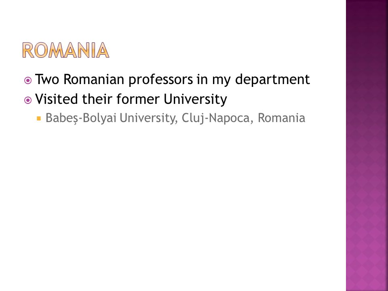Click the word 'department' in first bullet

(272, 80)
